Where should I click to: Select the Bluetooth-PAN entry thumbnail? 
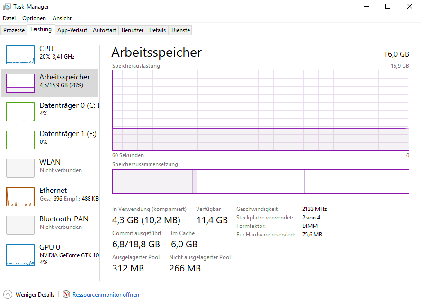[x=20, y=225]
